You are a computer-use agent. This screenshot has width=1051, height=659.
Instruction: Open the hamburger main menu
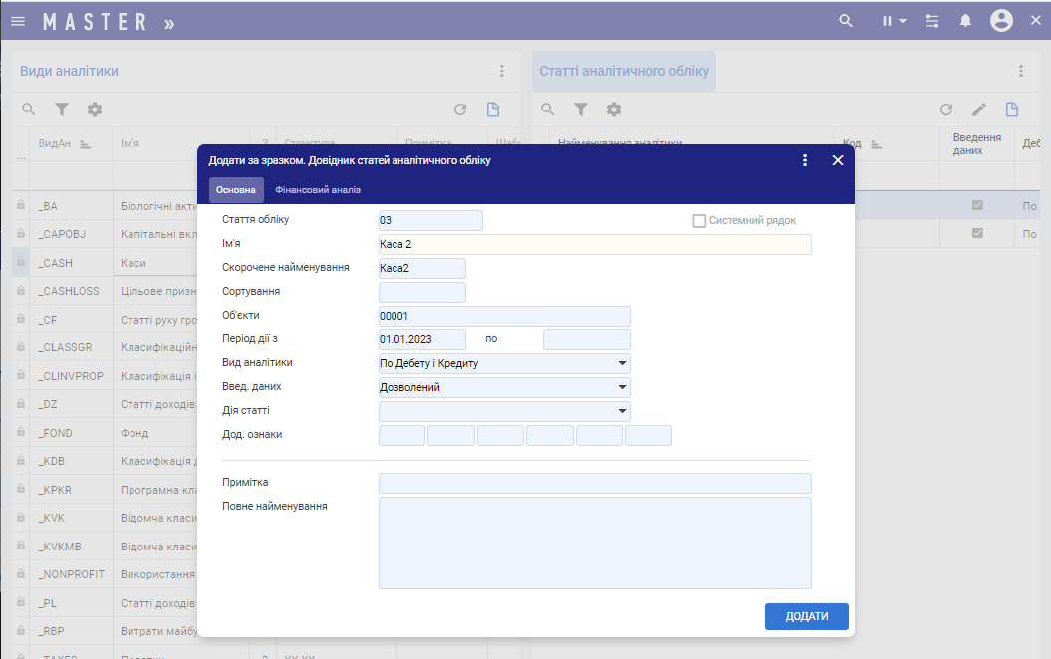pos(18,21)
